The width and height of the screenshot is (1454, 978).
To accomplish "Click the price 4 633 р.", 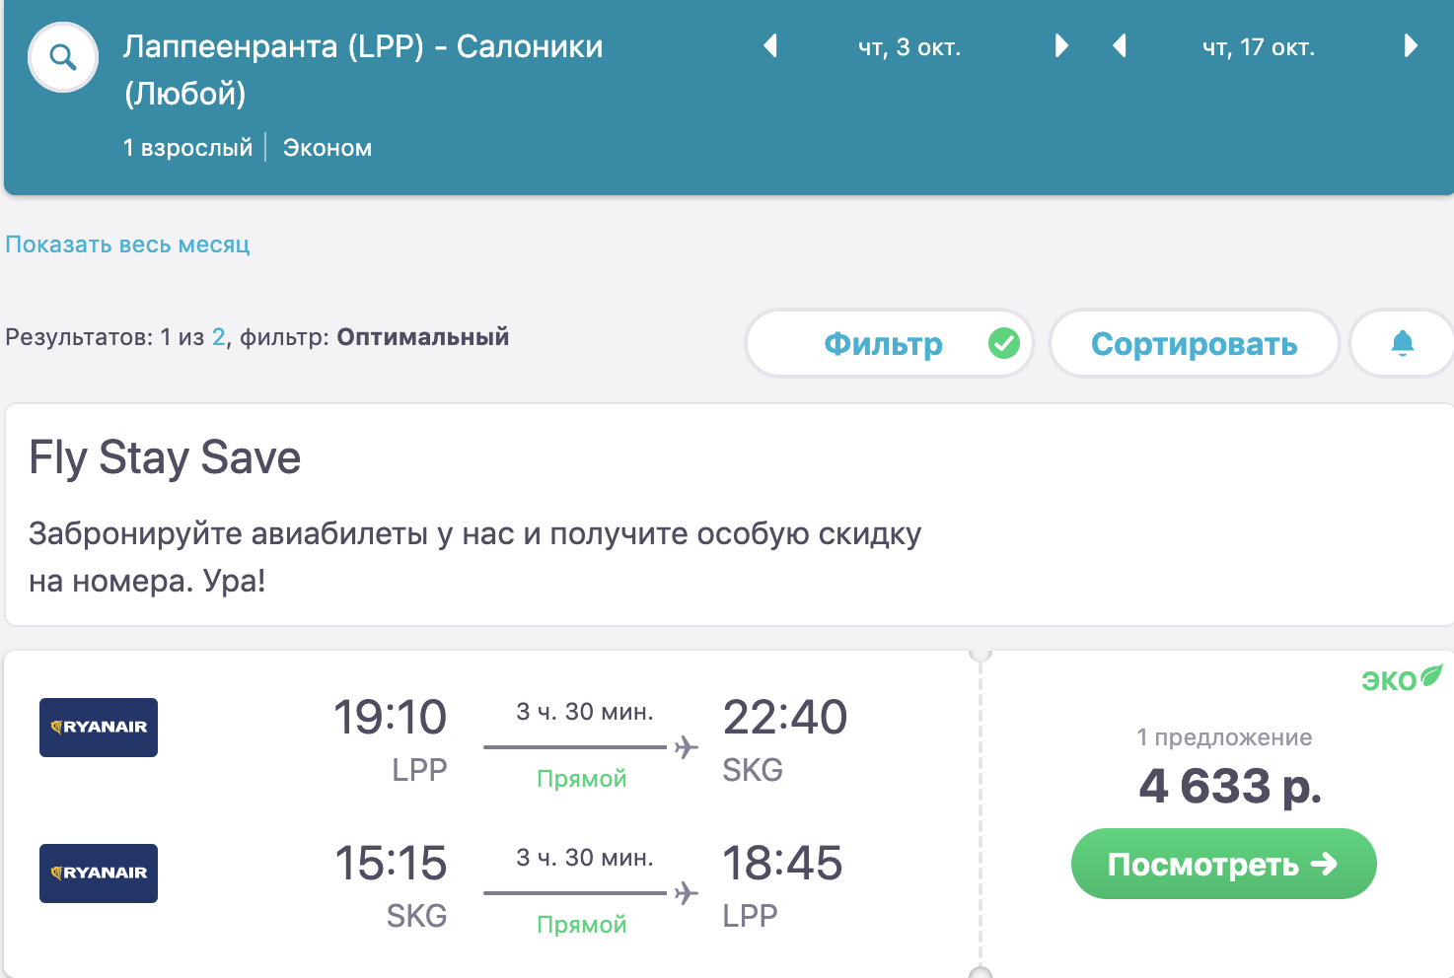I will pos(1230,787).
